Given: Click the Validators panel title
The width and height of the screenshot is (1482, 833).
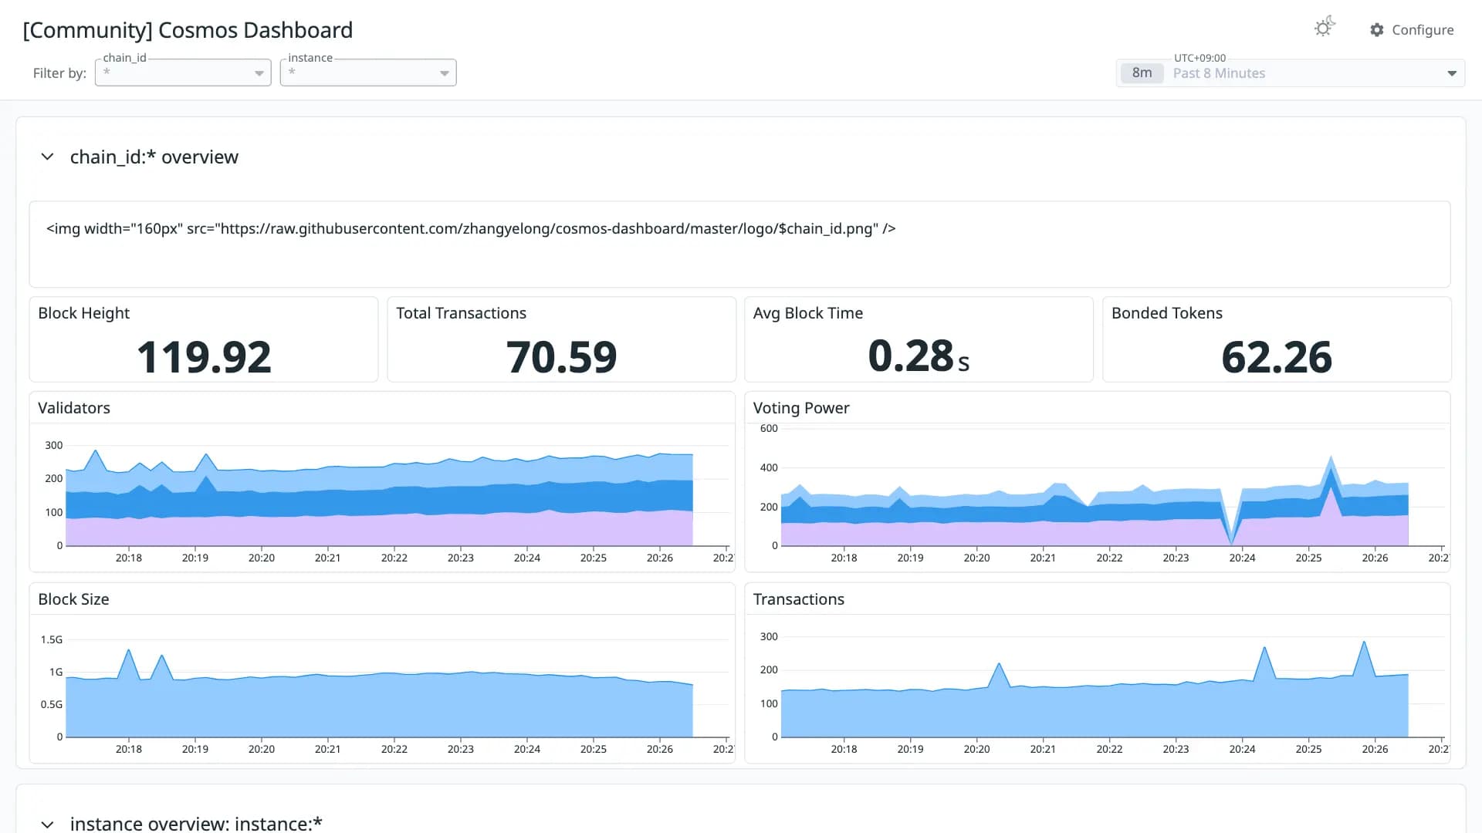Looking at the screenshot, I should (74, 408).
